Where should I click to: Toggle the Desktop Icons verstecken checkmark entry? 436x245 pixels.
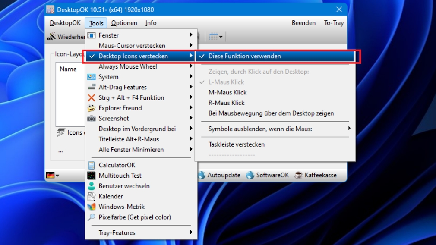tap(140, 56)
